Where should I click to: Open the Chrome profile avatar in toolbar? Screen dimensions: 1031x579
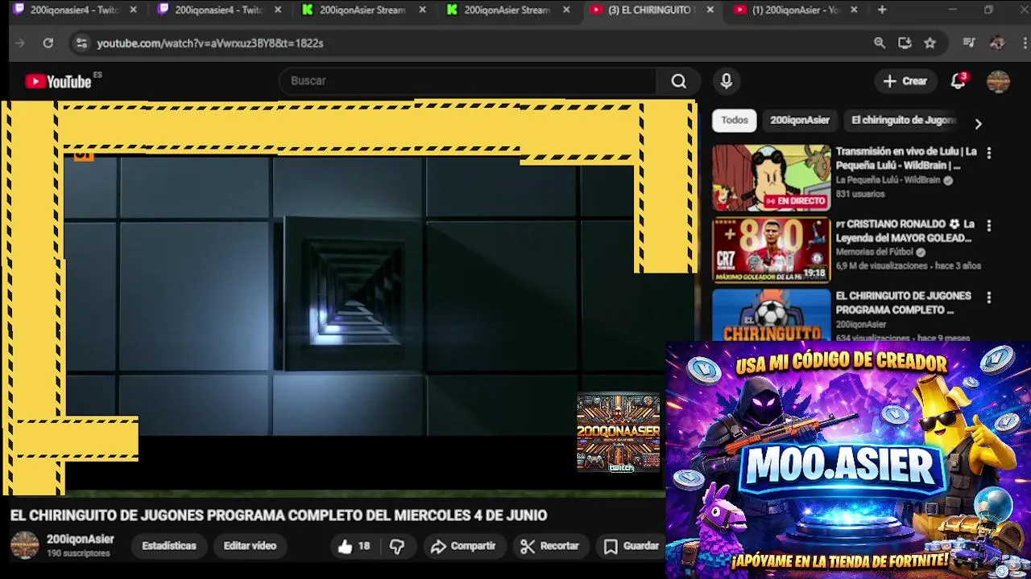pos(997,43)
